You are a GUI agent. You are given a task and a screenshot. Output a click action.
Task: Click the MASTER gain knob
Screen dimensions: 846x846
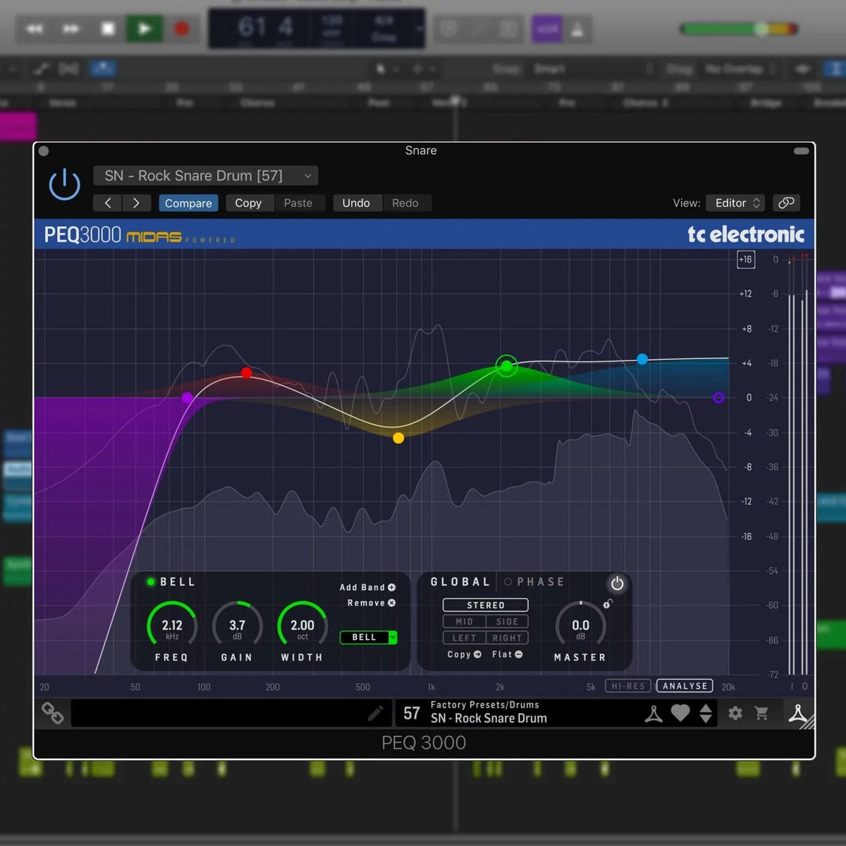tap(580, 626)
